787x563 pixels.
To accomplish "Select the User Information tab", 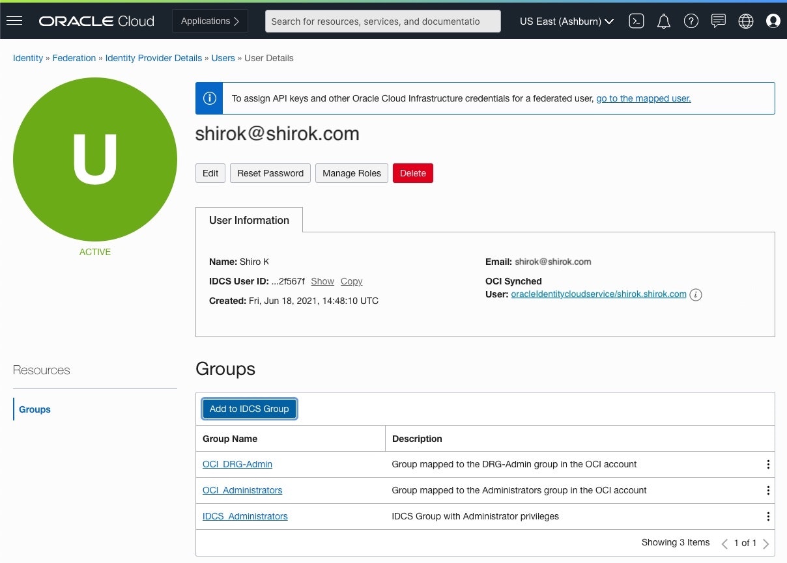I will [x=249, y=220].
